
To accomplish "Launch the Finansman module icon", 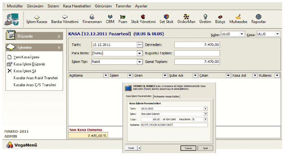I will [92, 17].
